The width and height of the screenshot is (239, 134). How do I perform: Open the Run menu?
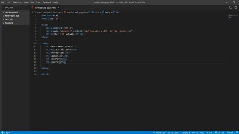38,3
